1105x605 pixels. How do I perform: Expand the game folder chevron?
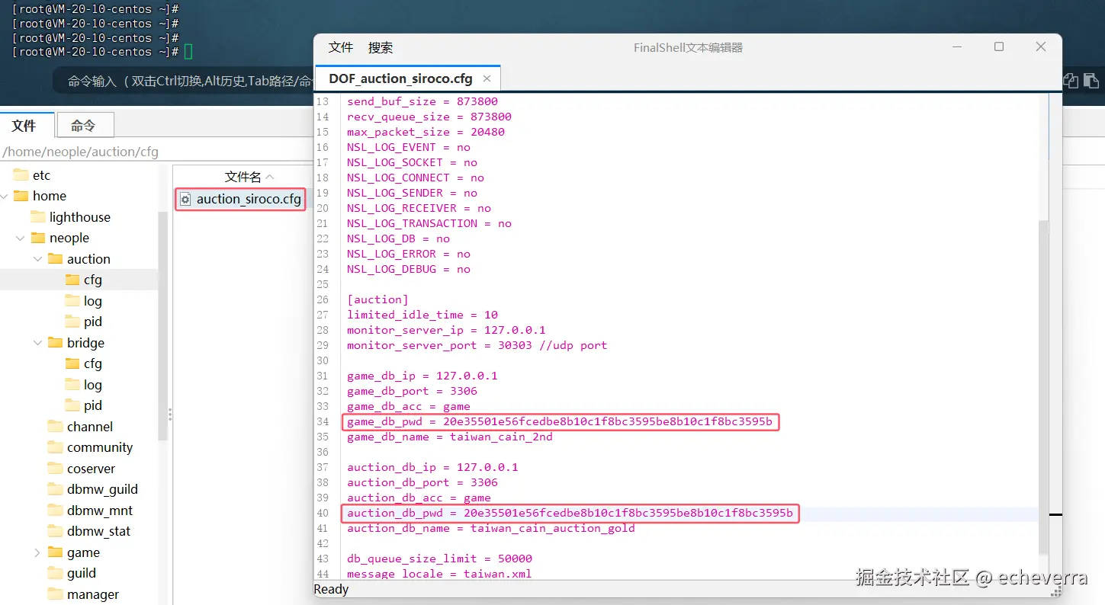[37, 552]
